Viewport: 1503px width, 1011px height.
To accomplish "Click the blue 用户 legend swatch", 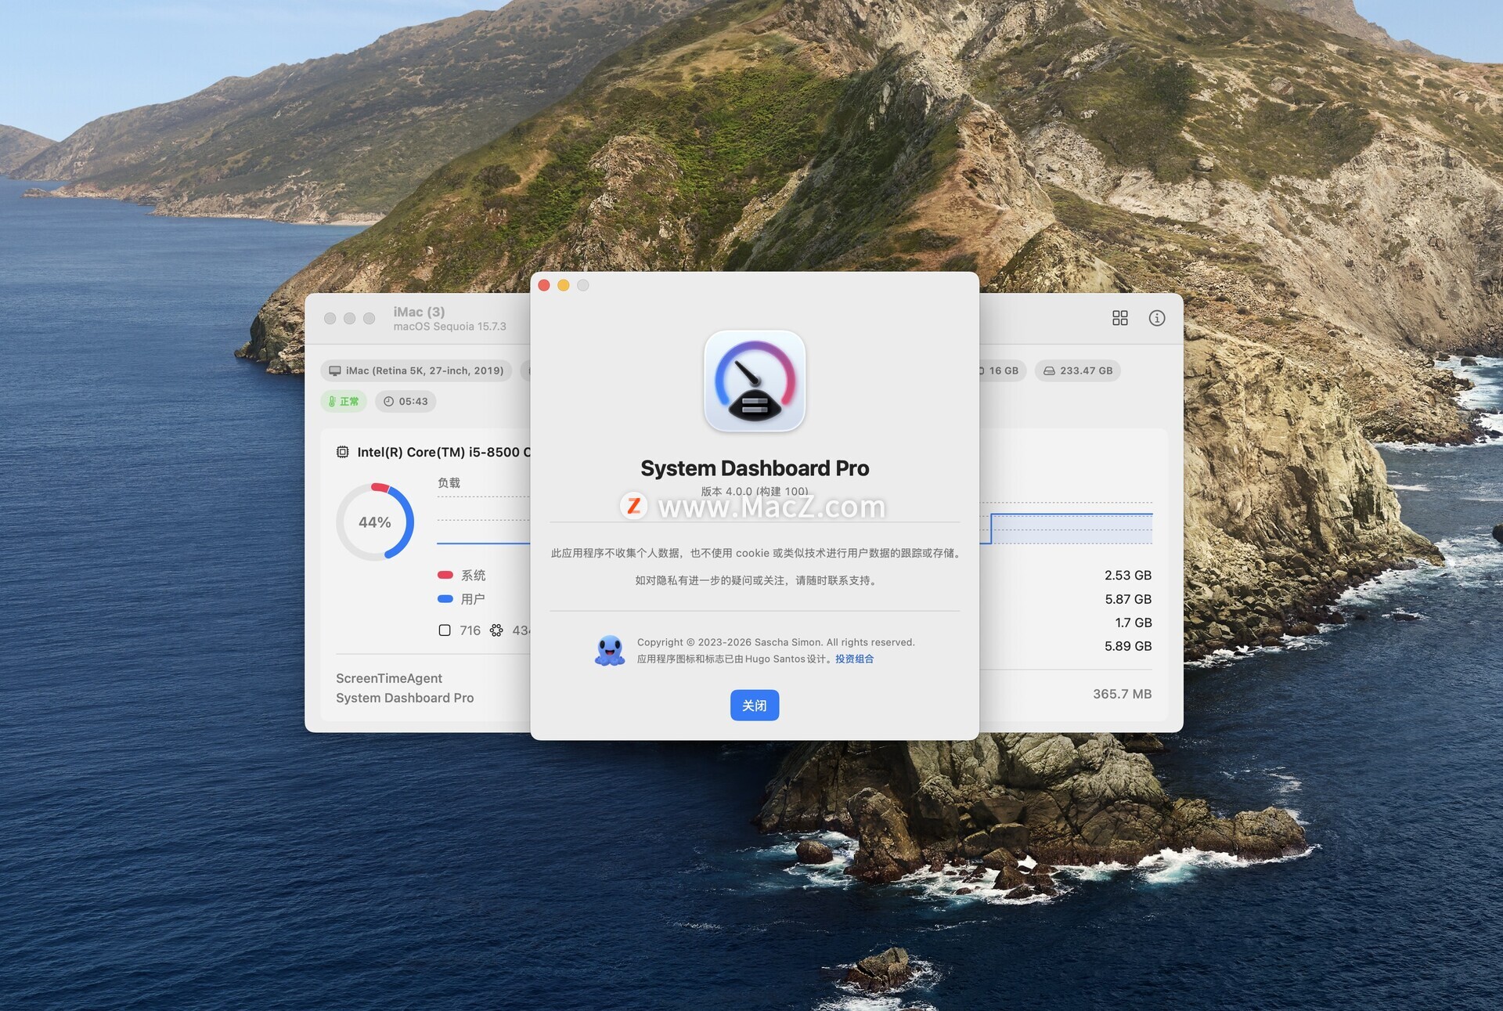I will coord(445,599).
